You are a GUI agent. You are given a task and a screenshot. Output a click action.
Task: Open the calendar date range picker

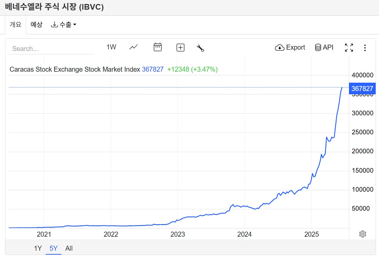157,47
